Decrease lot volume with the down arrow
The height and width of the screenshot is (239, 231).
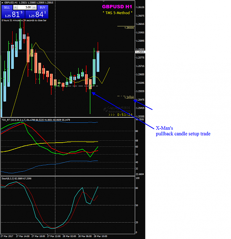[x=15, y=7]
